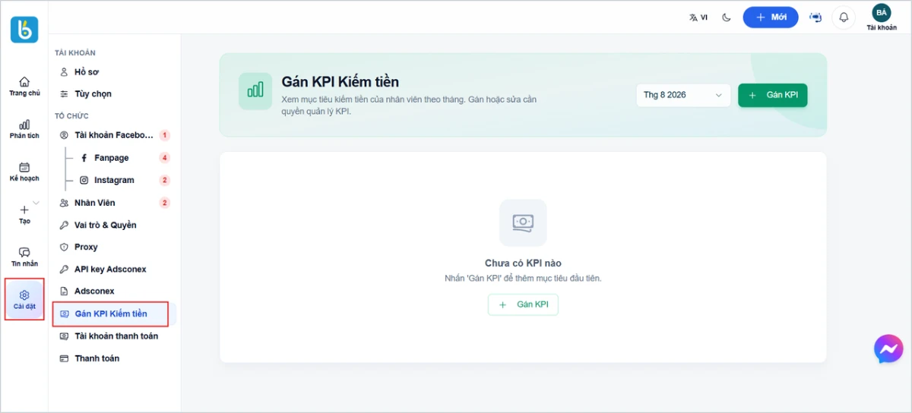The height and width of the screenshot is (413, 912).
Task: Open the Thg 8 2026 month dropdown
Action: pos(683,95)
